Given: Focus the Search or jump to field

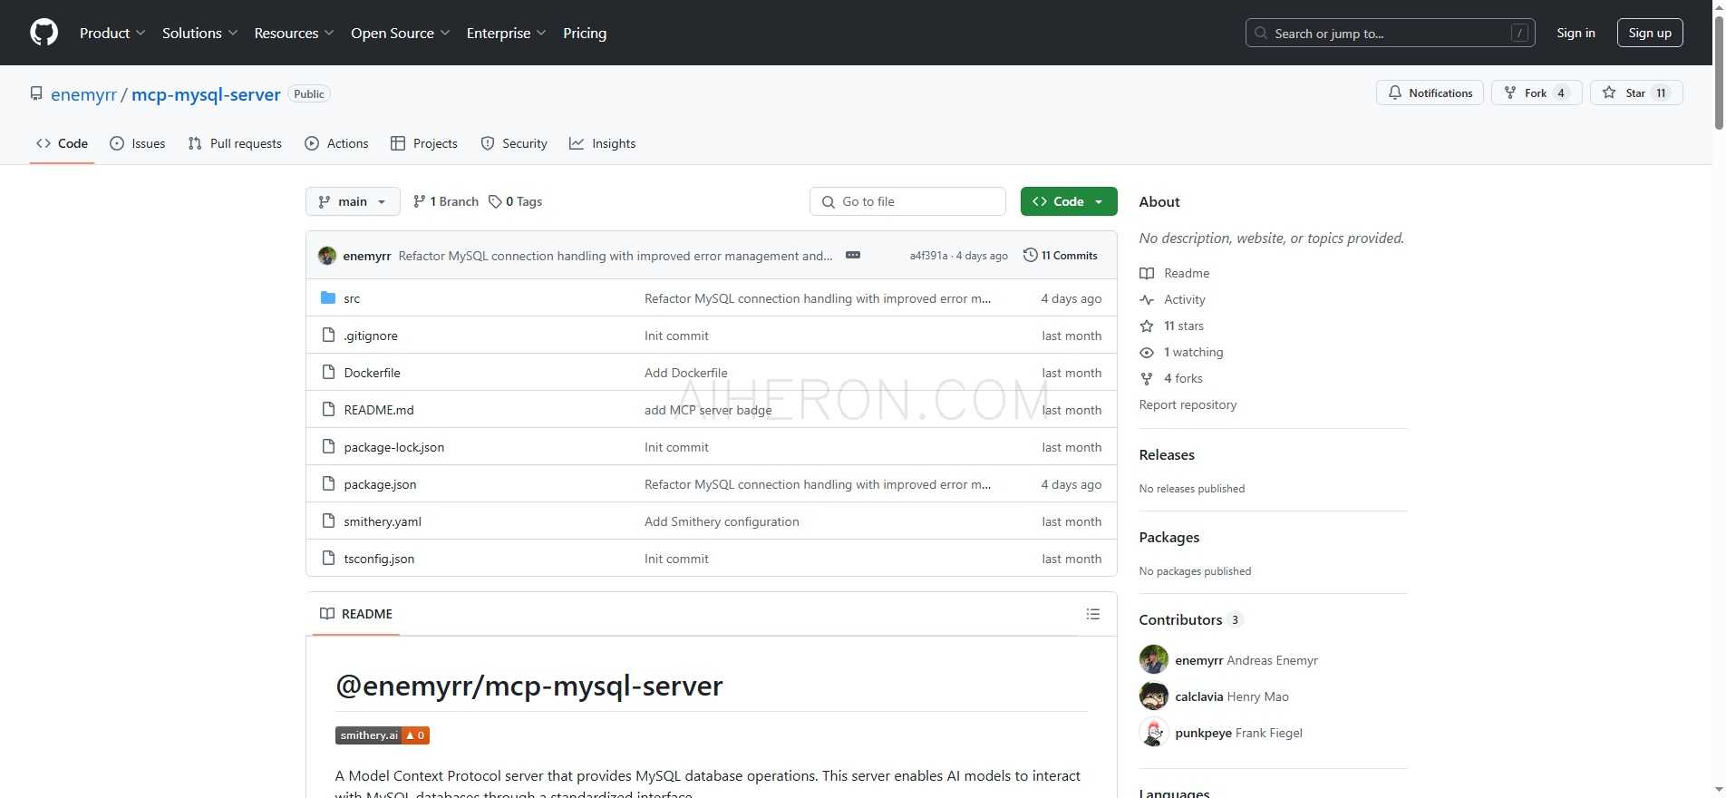Looking at the screenshot, I should (x=1391, y=33).
